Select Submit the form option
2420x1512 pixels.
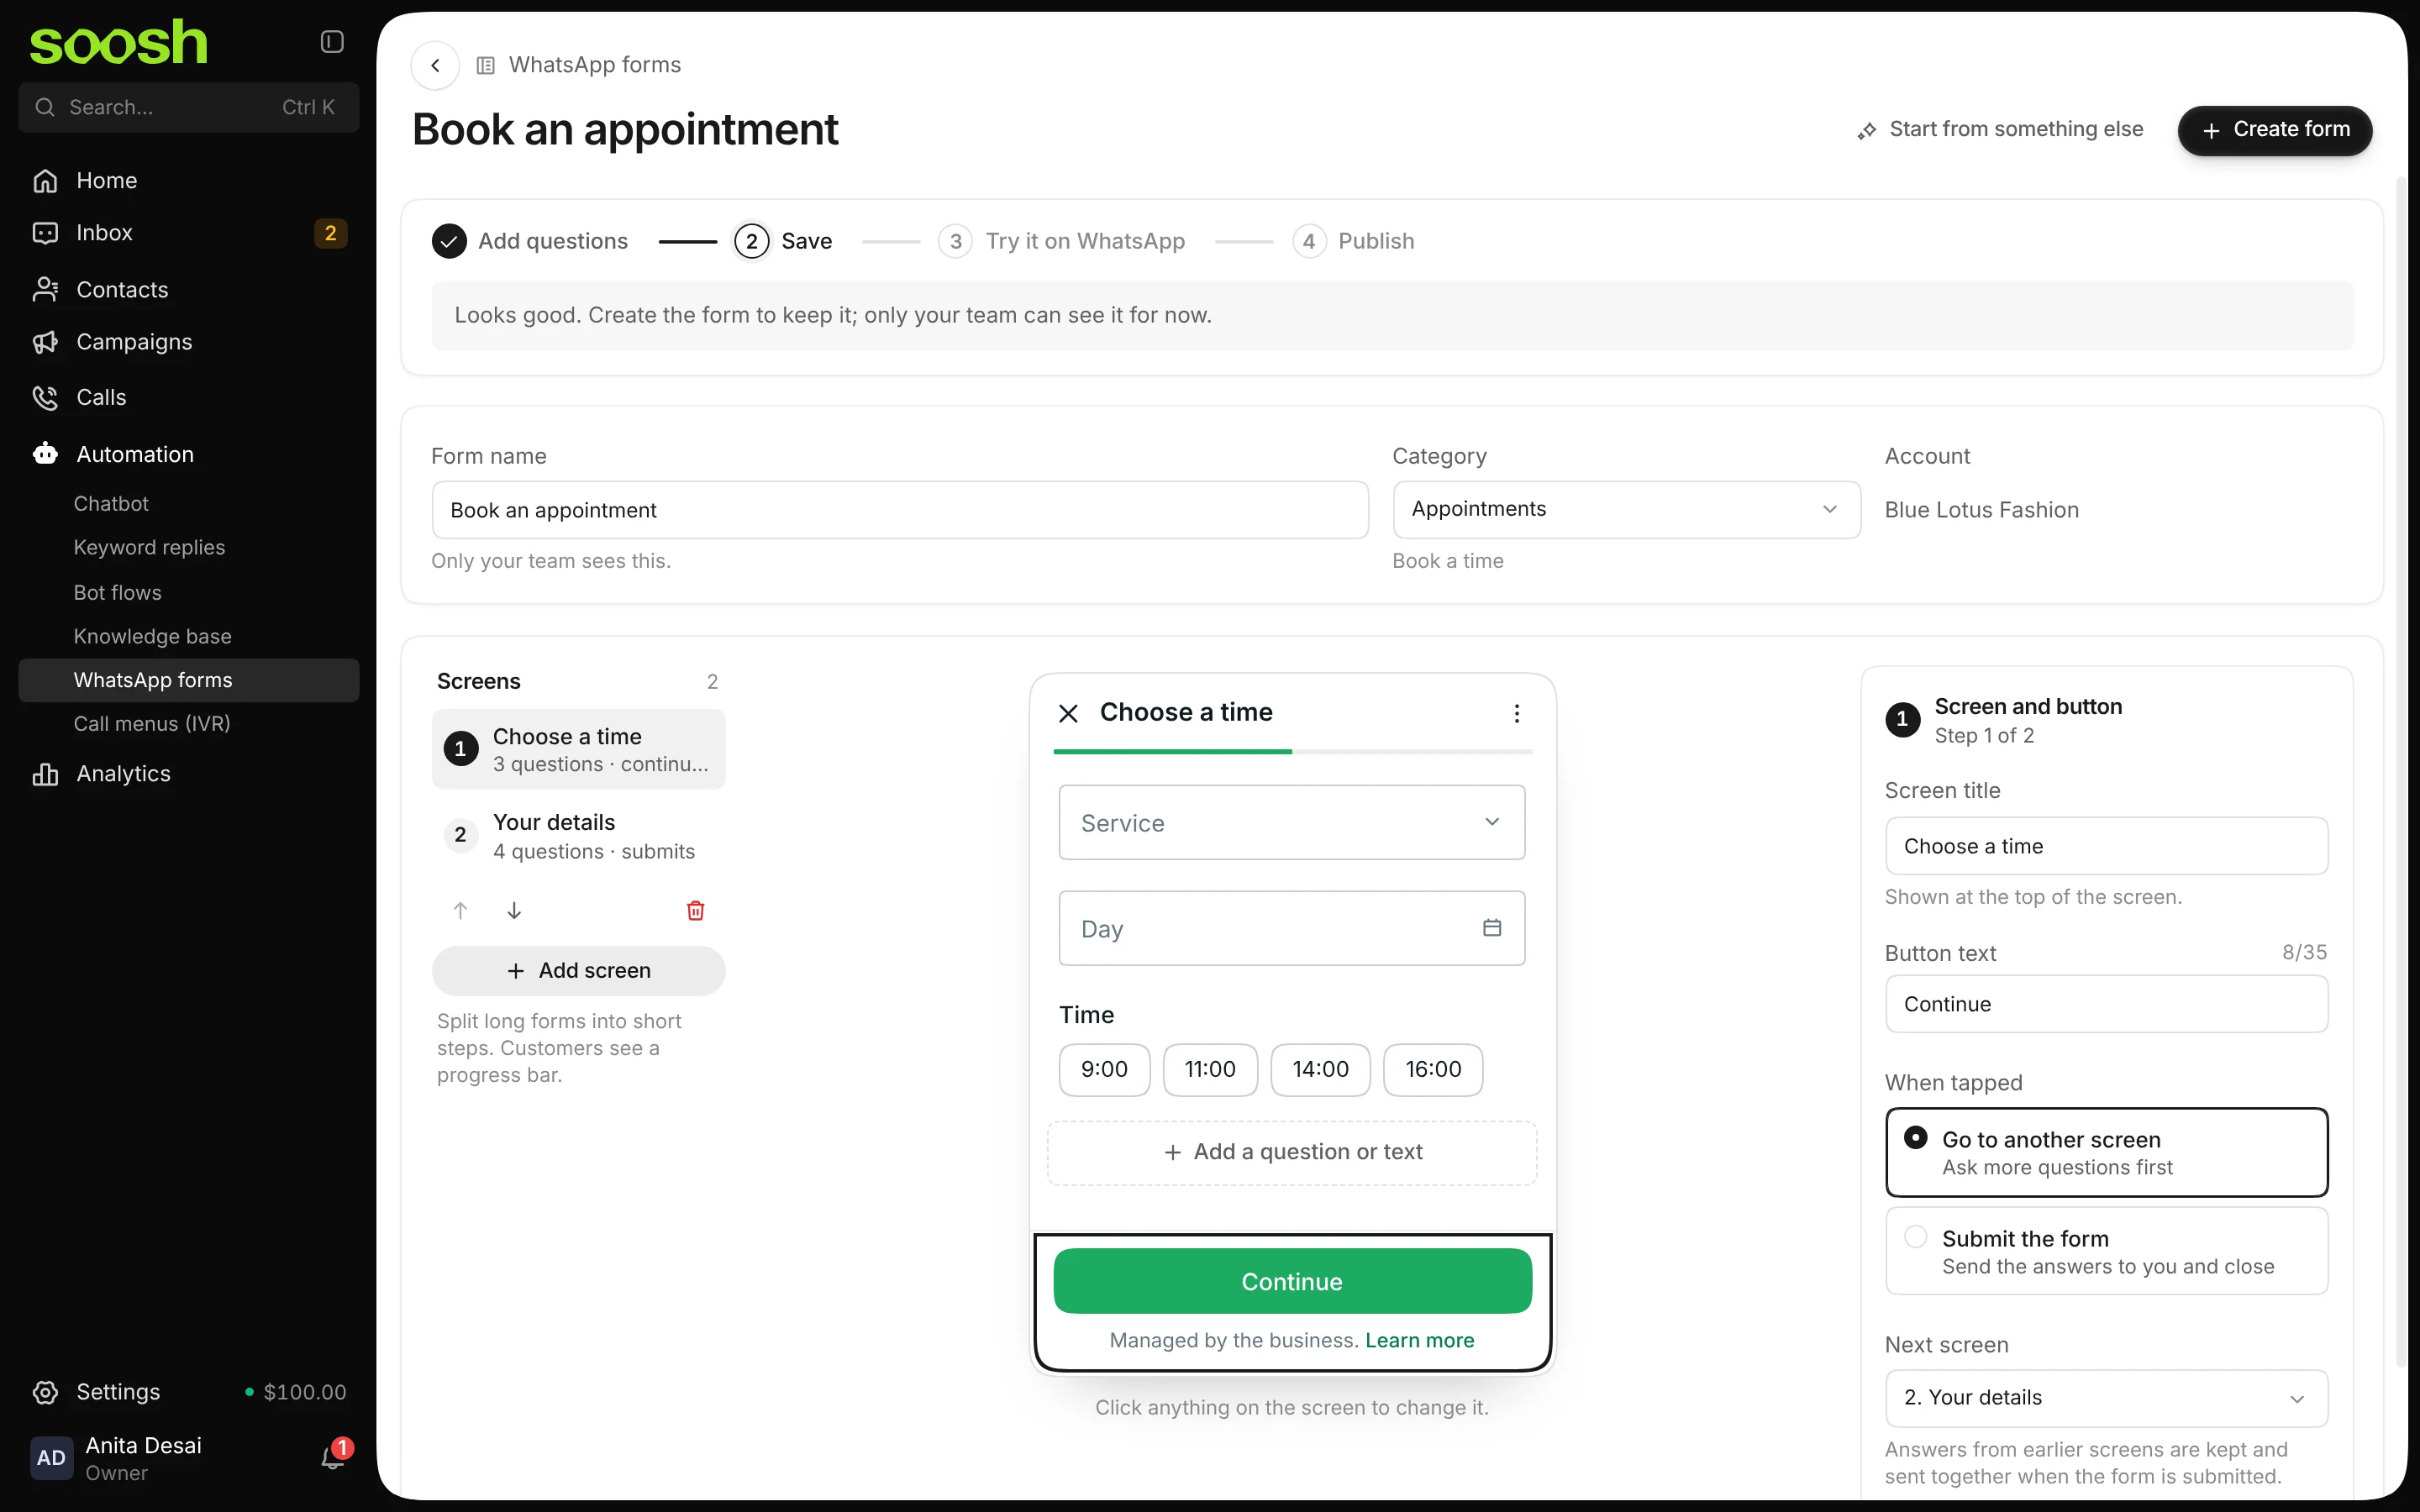click(x=2106, y=1251)
